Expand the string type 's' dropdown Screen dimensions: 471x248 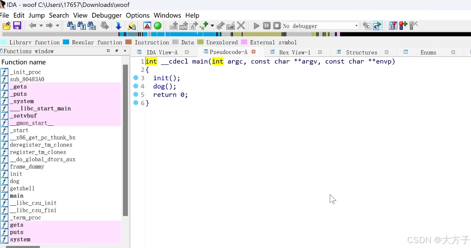click(x=212, y=26)
